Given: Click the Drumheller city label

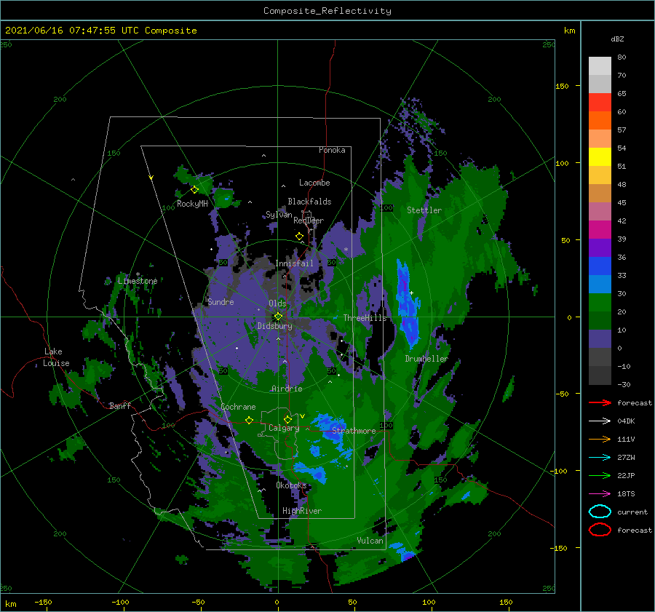Looking at the screenshot, I should tap(426, 359).
